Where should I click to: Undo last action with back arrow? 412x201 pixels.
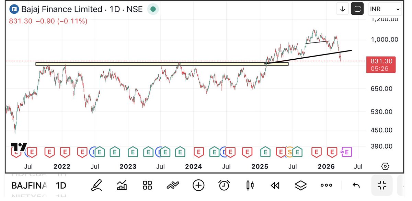tap(356, 185)
